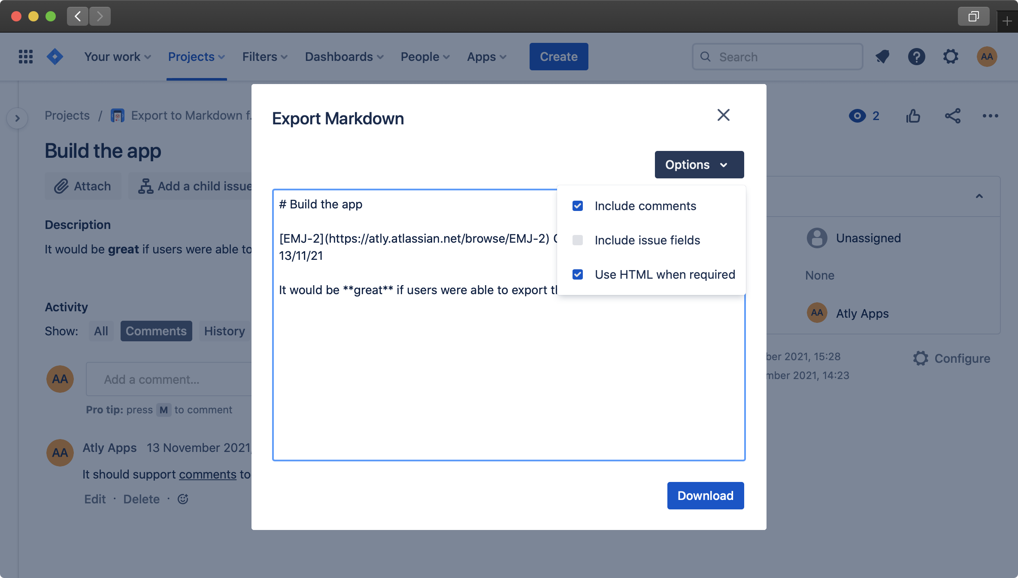Click the Apps menu in navigation bar
Image resolution: width=1018 pixels, height=578 pixels.
coord(487,56)
